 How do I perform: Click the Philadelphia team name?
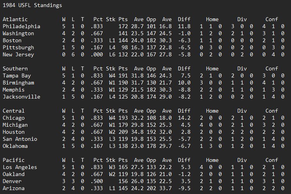(22, 26)
